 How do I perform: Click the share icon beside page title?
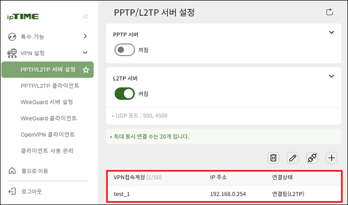(330, 12)
